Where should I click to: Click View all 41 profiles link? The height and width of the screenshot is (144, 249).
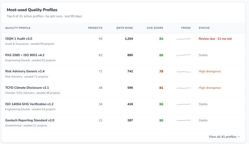click(x=224, y=137)
